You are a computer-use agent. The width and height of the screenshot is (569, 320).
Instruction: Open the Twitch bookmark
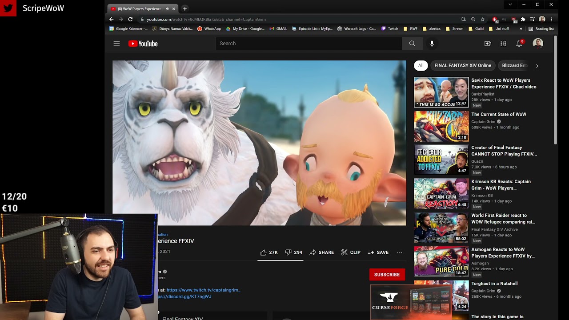[390, 29]
